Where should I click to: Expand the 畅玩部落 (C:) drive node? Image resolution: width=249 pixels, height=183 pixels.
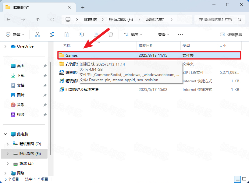point(8,144)
